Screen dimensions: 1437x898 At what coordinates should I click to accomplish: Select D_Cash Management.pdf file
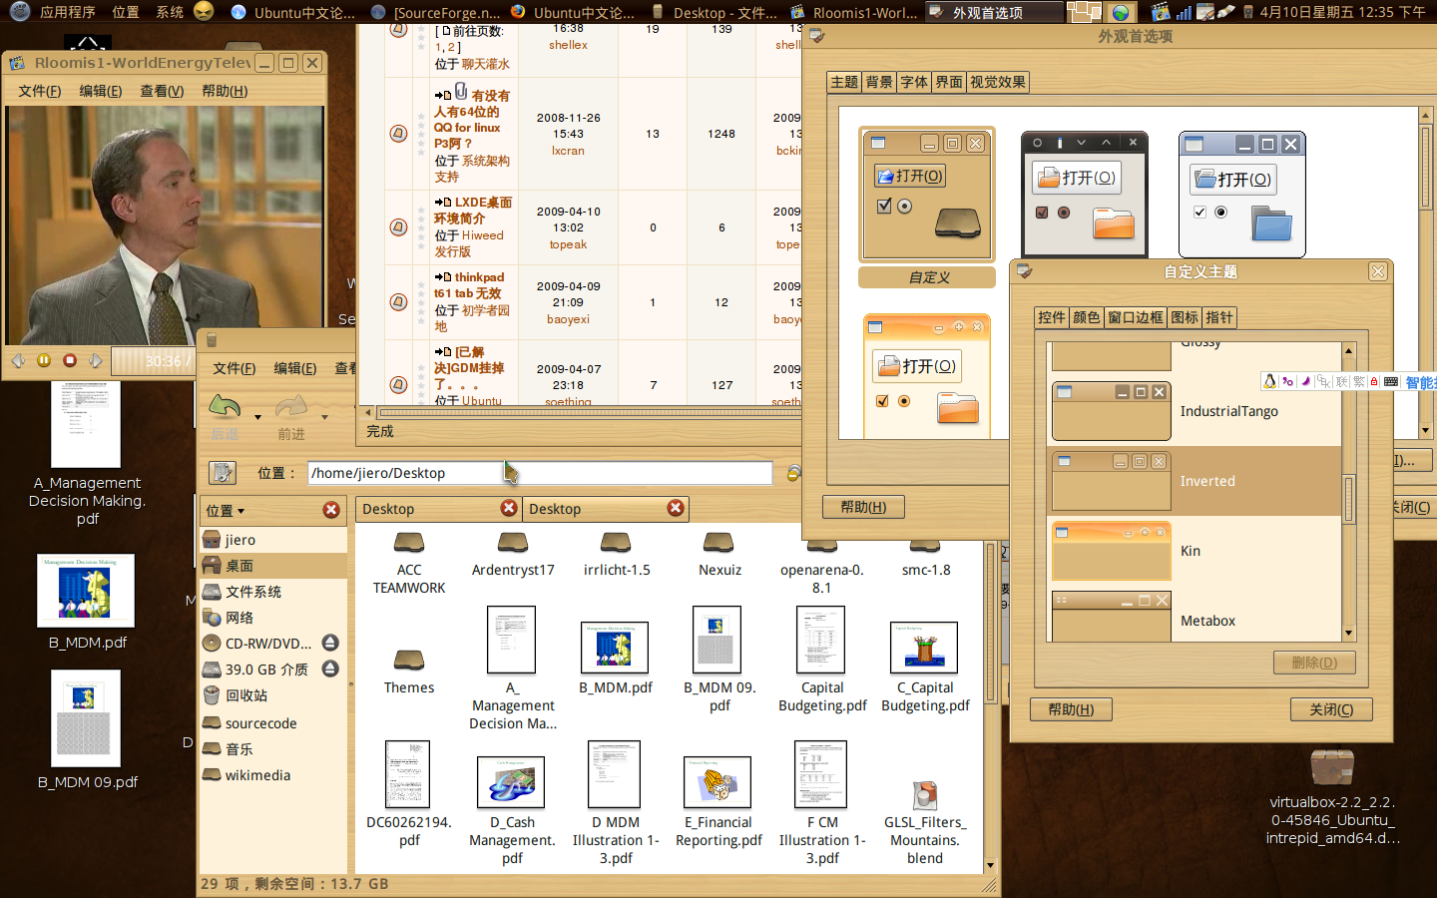(511, 781)
